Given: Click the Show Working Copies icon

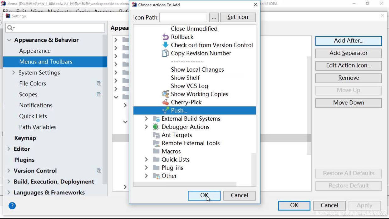Looking at the screenshot, I should 165,94.
